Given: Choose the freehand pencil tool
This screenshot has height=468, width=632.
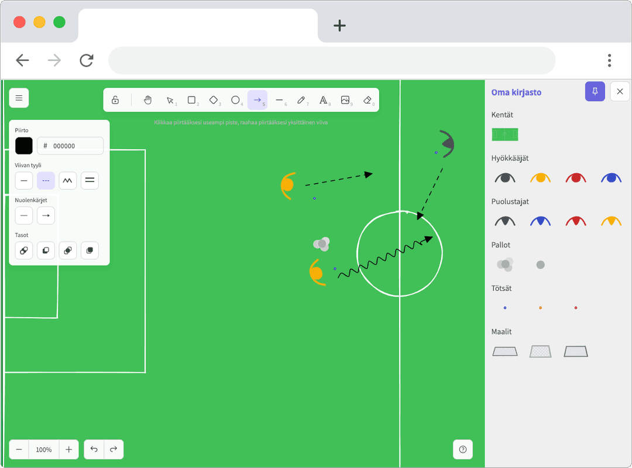Looking at the screenshot, I should pos(301,100).
